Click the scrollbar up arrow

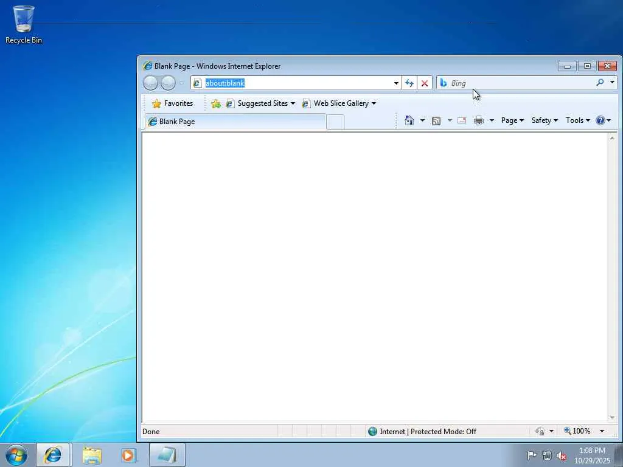tap(612, 138)
